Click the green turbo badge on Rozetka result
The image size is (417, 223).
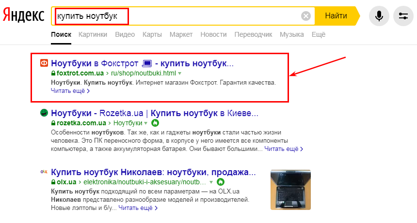tap(155, 123)
